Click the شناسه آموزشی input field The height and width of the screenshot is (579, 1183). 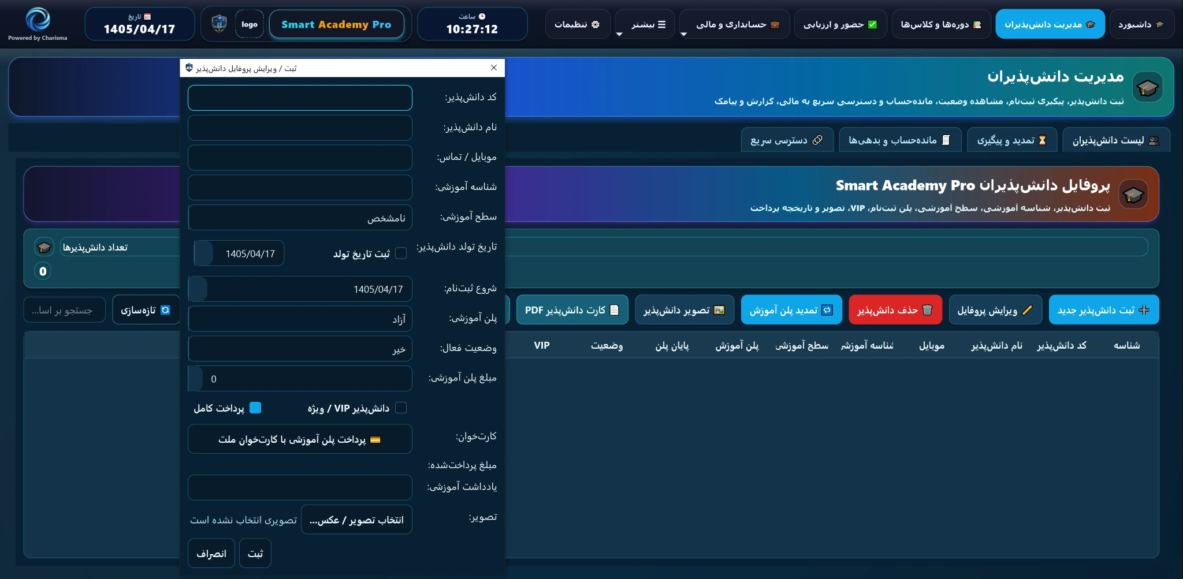300,188
